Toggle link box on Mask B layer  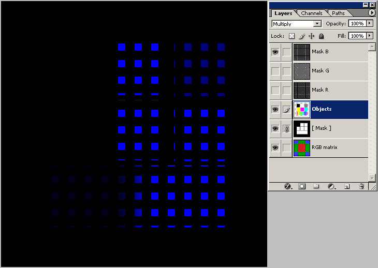click(287, 52)
